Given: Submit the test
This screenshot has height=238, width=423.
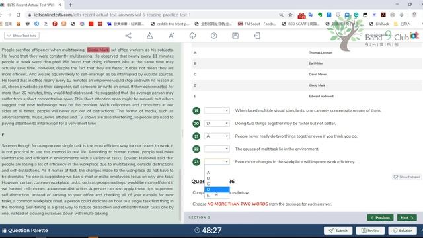Looking at the screenshot, I should (x=338, y=231).
